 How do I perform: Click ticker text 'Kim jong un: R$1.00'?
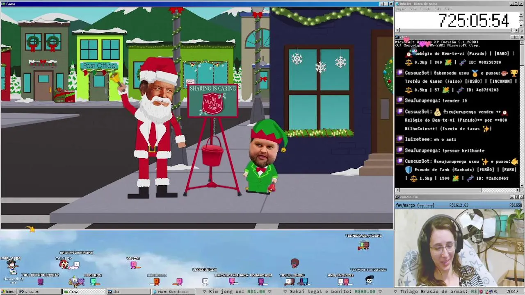click(x=237, y=292)
